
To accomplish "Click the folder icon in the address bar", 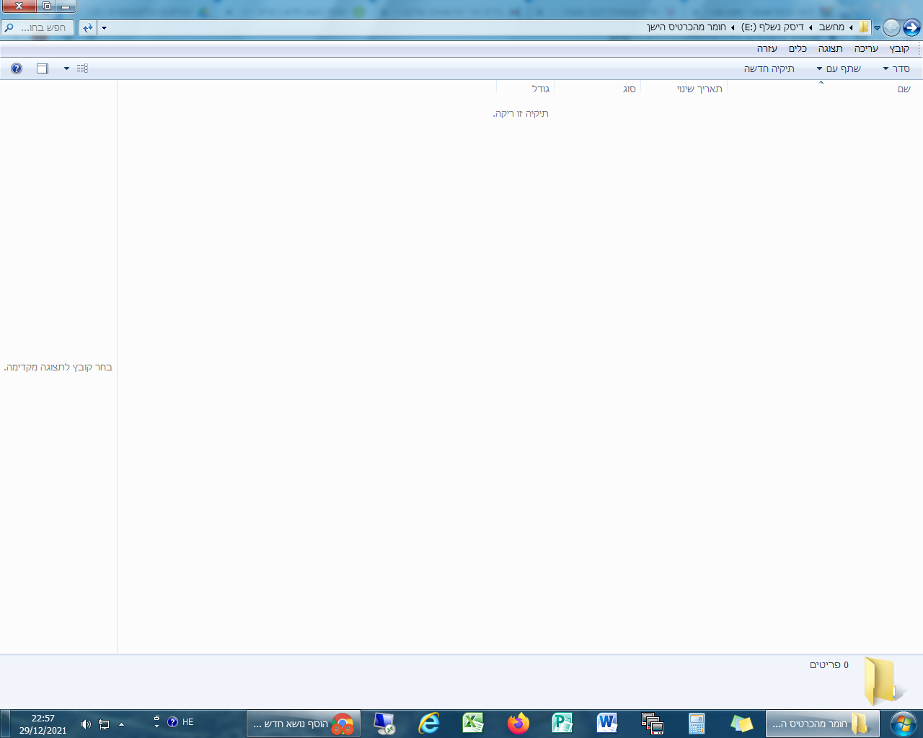I will (863, 27).
